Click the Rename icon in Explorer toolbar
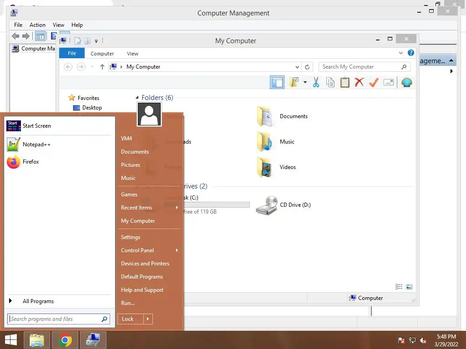The width and height of the screenshot is (466, 349). pyautogui.click(x=389, y=82)
